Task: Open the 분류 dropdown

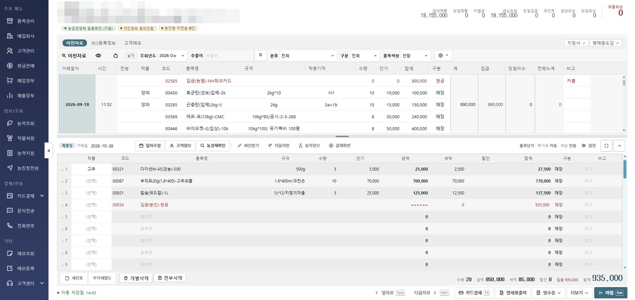Action: [x=308, y=56]
